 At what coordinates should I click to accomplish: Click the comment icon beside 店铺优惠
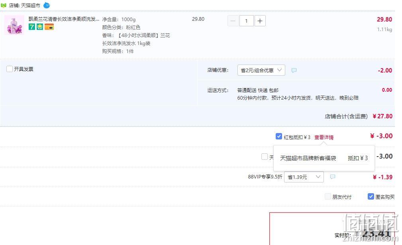point(294,70)
